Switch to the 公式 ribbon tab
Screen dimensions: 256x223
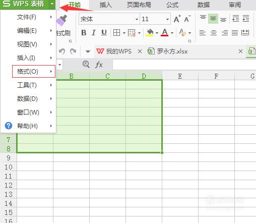point(172,5)
